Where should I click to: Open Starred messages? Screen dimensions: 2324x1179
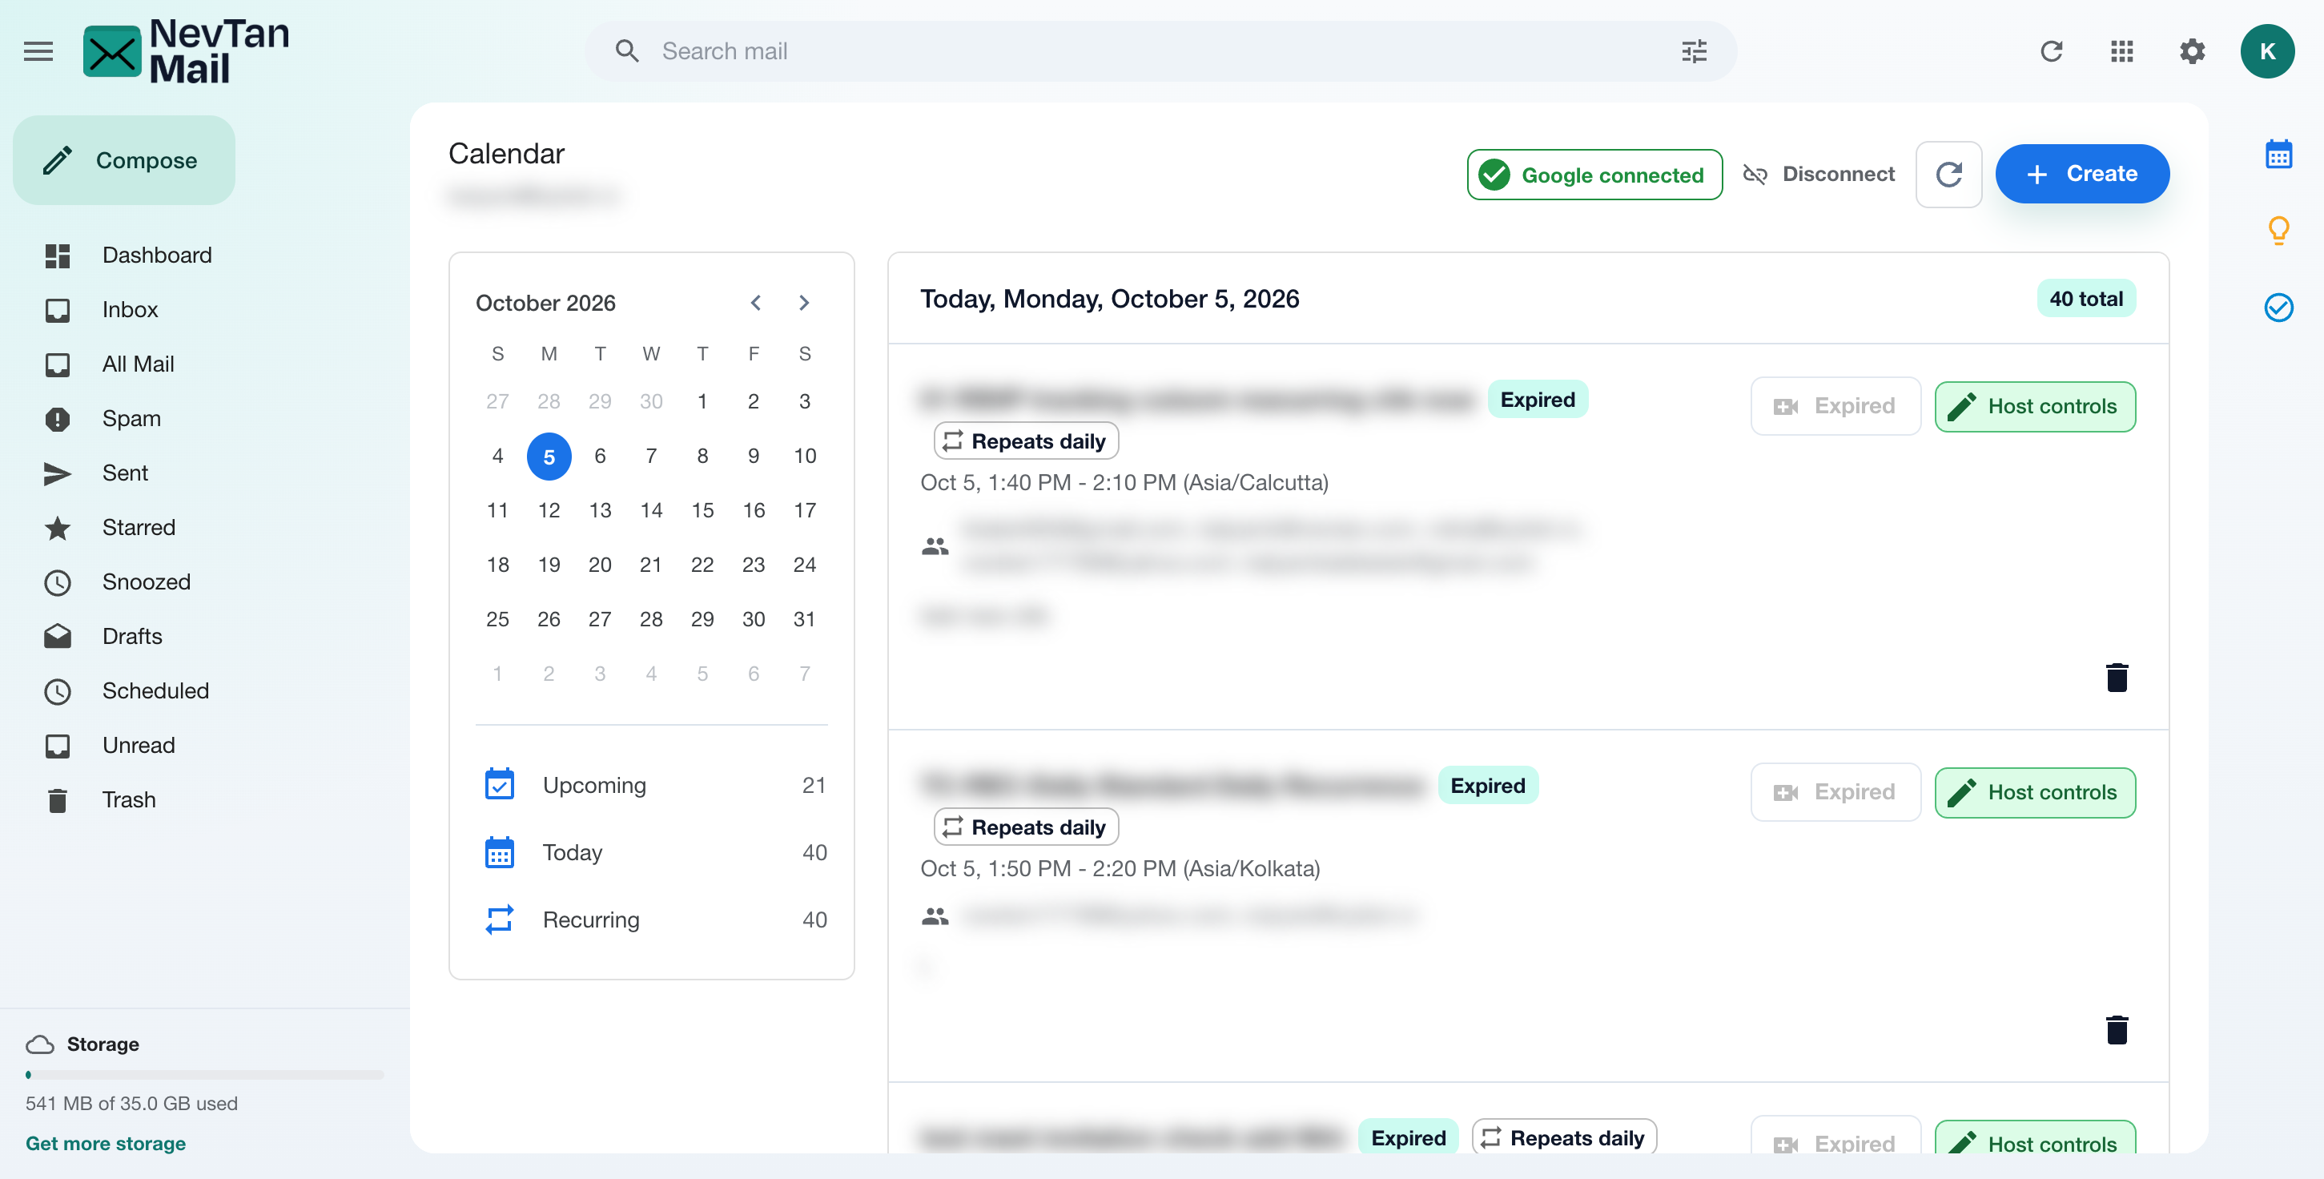tap(138, 528)
